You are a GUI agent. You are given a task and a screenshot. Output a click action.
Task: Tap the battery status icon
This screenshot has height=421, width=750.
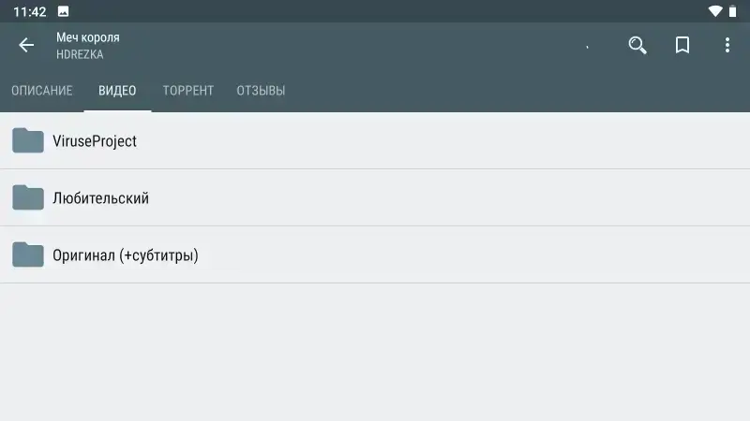coord(732,11)
